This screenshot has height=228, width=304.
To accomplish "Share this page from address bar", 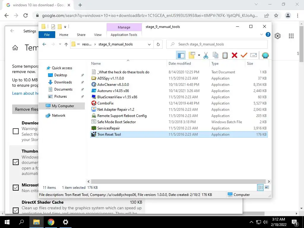I will coord(267,15).
